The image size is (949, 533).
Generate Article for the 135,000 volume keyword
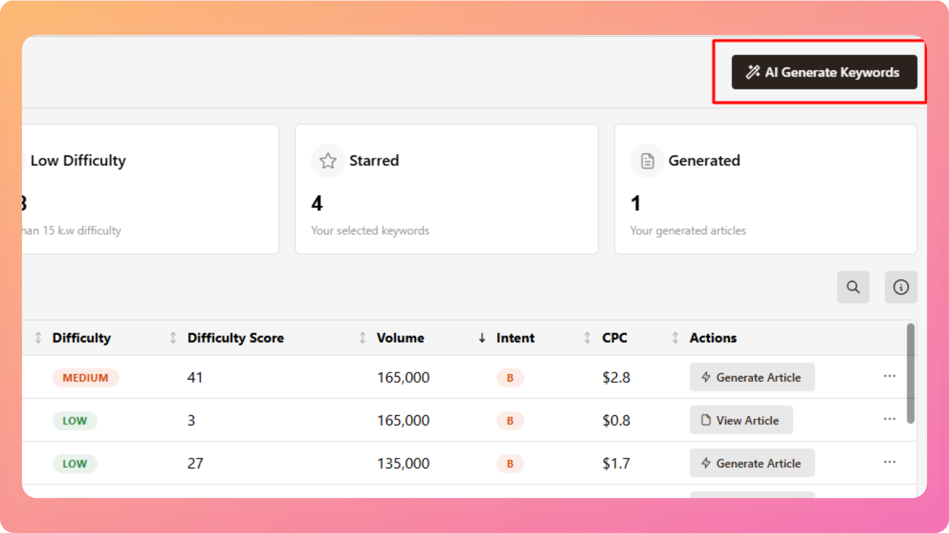click(751, 463)
